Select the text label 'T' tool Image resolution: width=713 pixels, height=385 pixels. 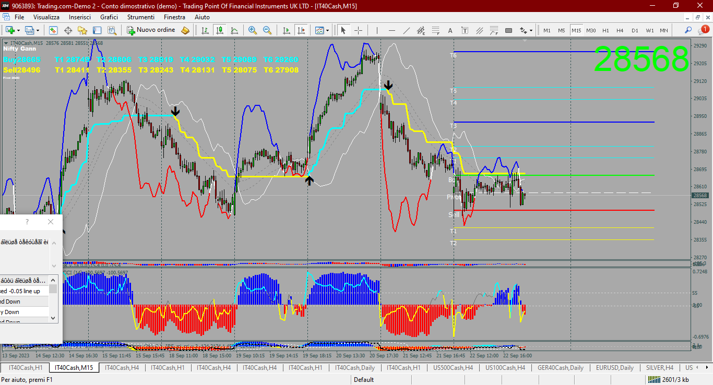tap(465, 30)
